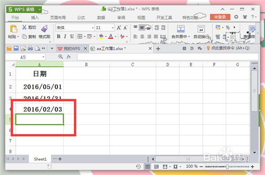The width and height of the screenshot is (265, 175).
Task: Open Print Preview icon
Action: (x=38, y=48)
